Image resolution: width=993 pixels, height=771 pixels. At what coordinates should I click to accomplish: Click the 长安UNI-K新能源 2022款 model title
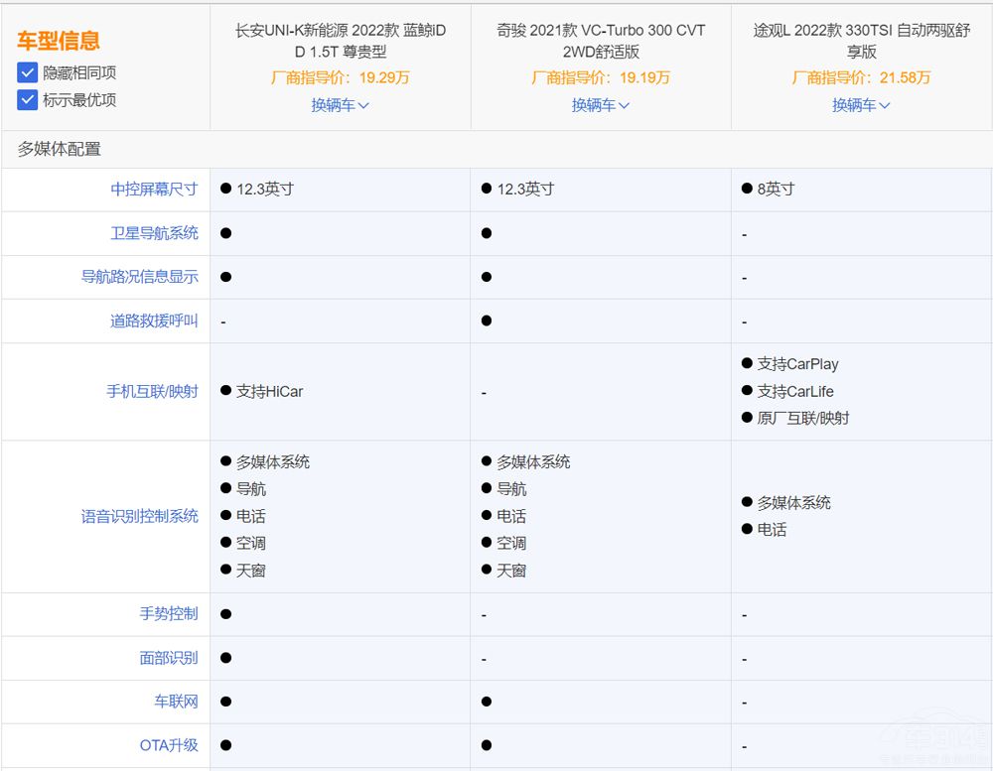click(340, 41)
